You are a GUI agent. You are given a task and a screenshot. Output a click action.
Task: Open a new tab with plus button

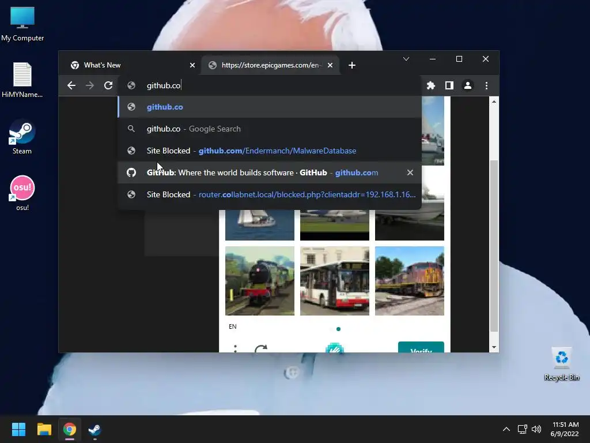pos(352,65)
